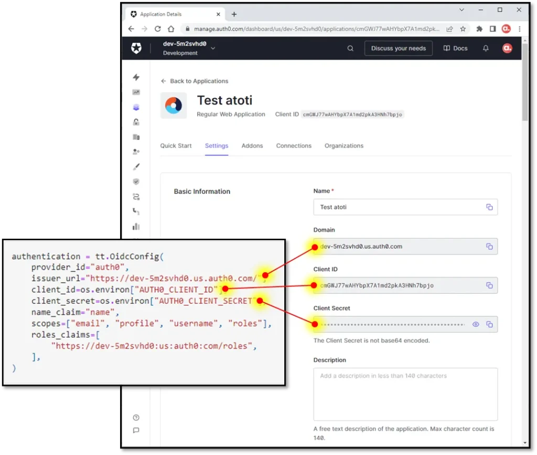
Task: Click the "Test atoti" heading
Action: (x=224, y=101)
